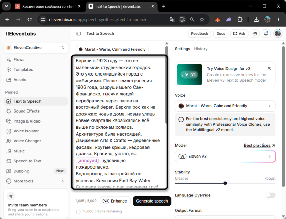This screenshot has width=286, height=219.
Task: Open MetaMask fox extension
Action: [217, 19]
